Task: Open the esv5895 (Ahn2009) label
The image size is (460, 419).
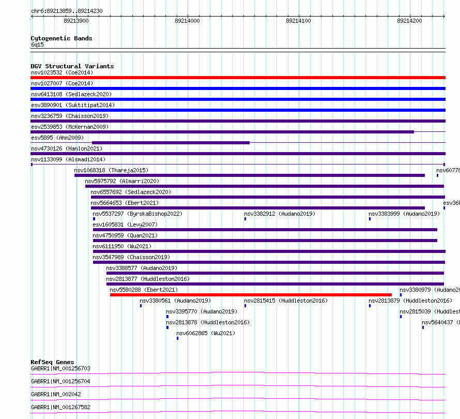Action: [x=57, y=138]
